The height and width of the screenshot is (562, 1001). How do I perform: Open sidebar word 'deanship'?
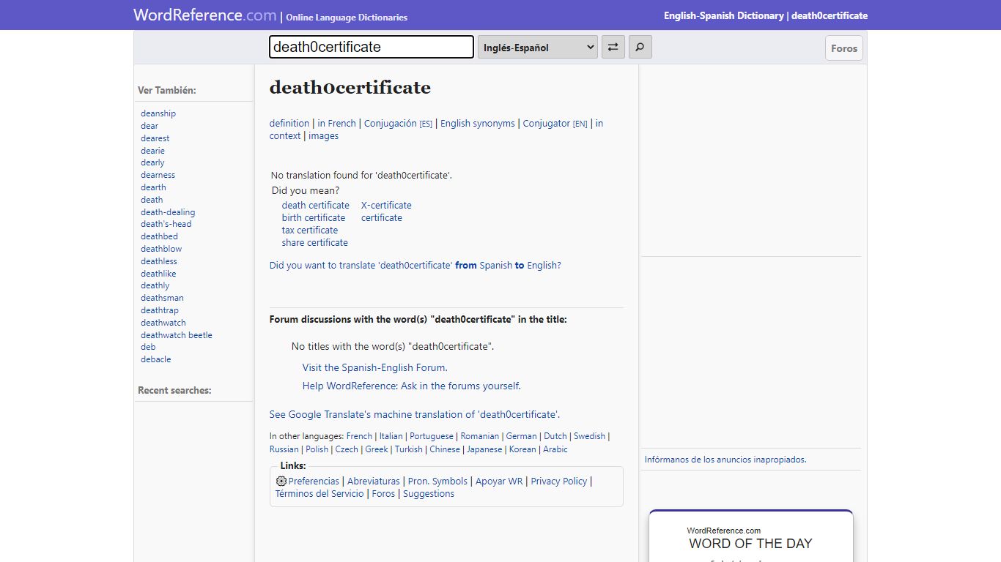point(158,113)
